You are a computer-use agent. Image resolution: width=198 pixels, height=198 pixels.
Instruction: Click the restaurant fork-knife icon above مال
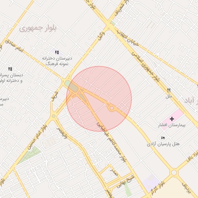pos(169,90)
